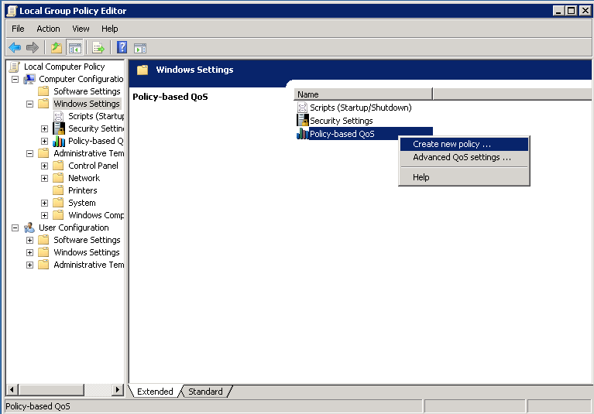Image resolution: width=594 pixels, height=414 pixels.
Task: Open the View menu
Action: click(81, 29)
